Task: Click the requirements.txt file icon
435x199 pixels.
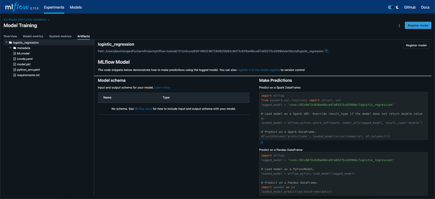Action: [15, 75]
